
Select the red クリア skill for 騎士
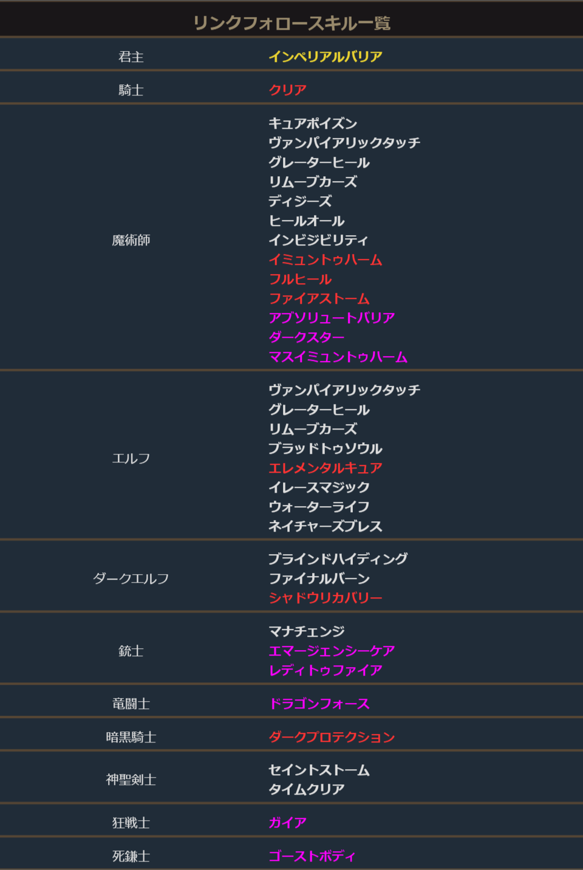click(287, 90)
